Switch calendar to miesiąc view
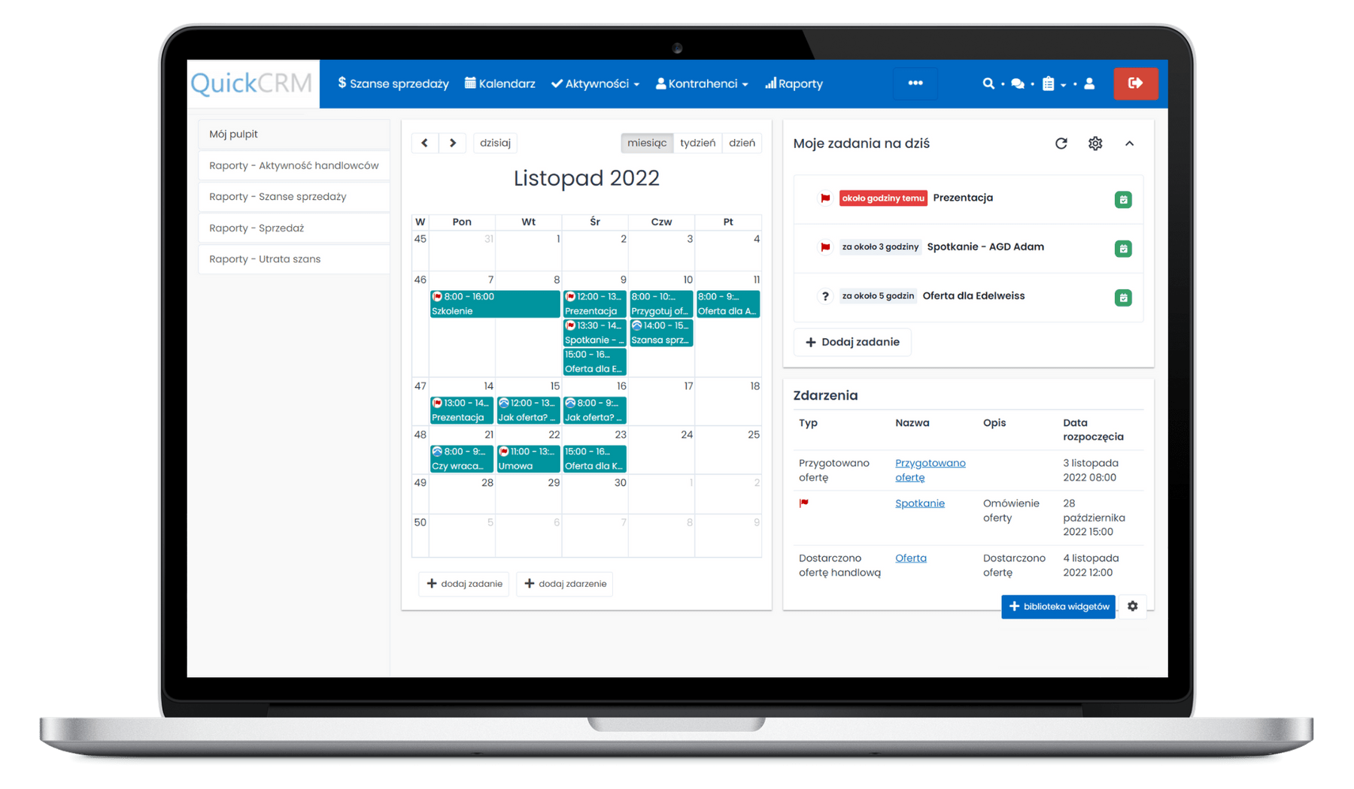This screenshot has height=789, width=1354. 647,143
